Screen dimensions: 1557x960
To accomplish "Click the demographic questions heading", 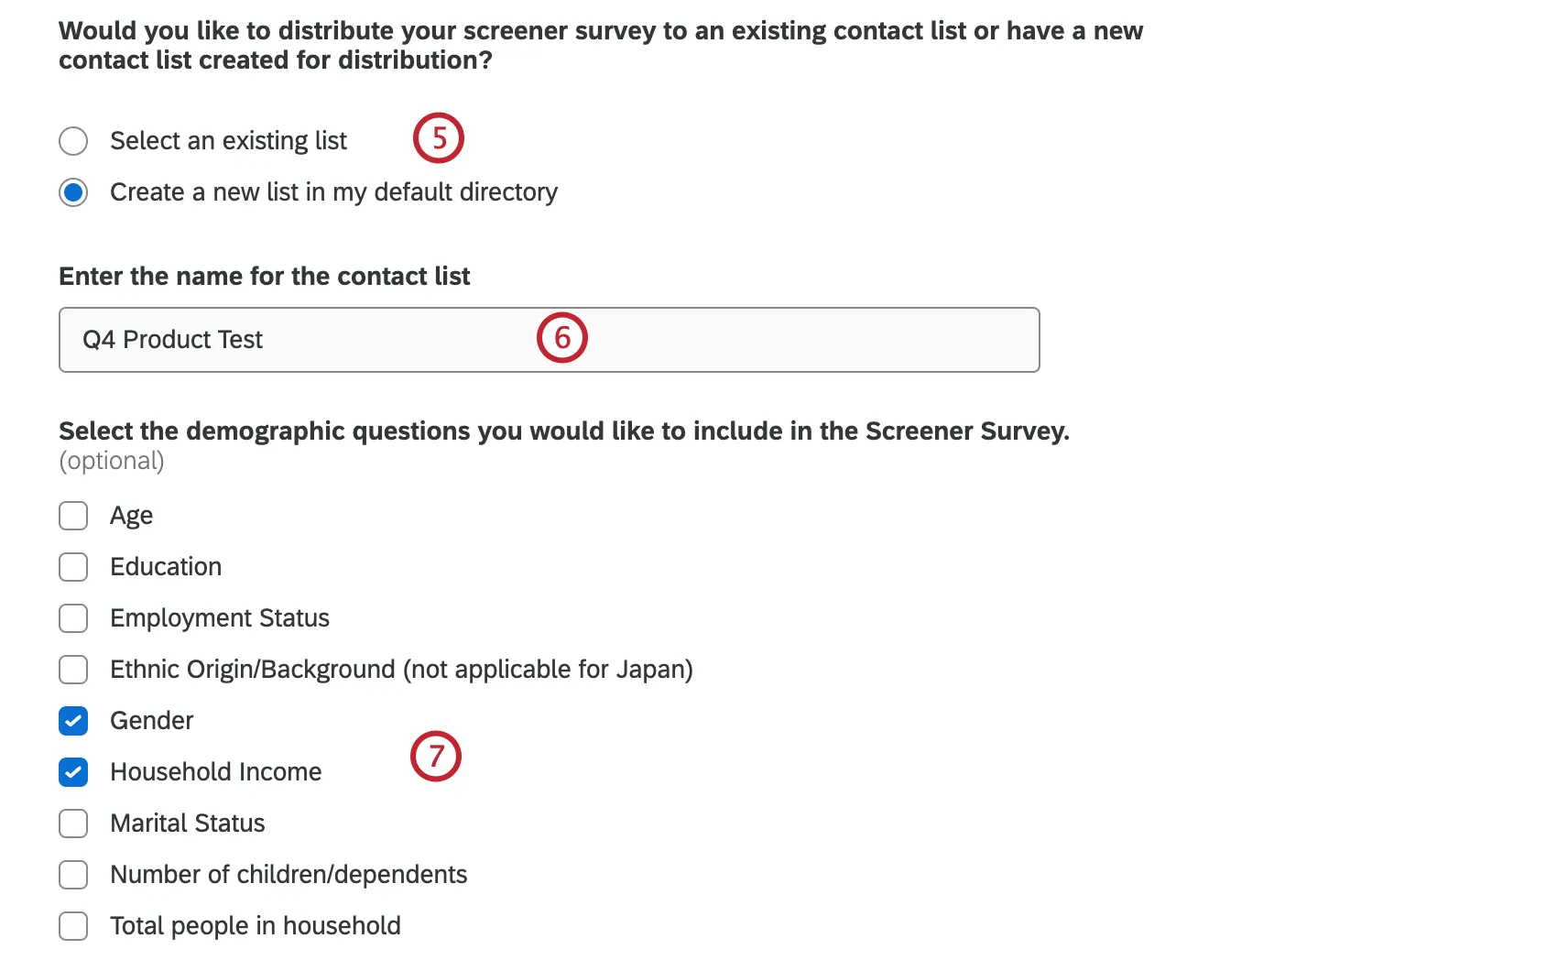I will click(x=563, y=431).
